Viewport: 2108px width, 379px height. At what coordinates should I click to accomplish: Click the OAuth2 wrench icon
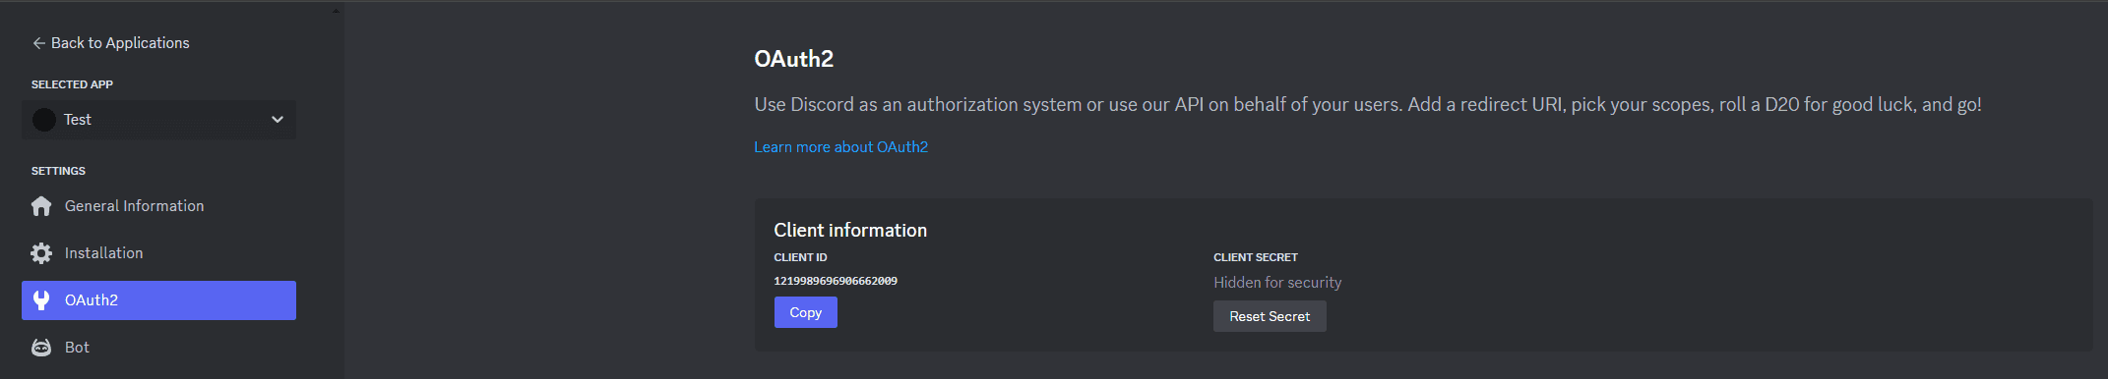(41, 300)
